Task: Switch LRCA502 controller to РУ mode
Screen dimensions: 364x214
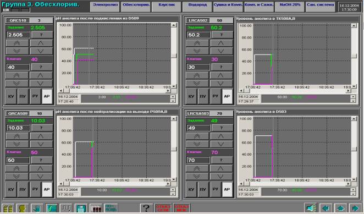Action: [215, 96]
